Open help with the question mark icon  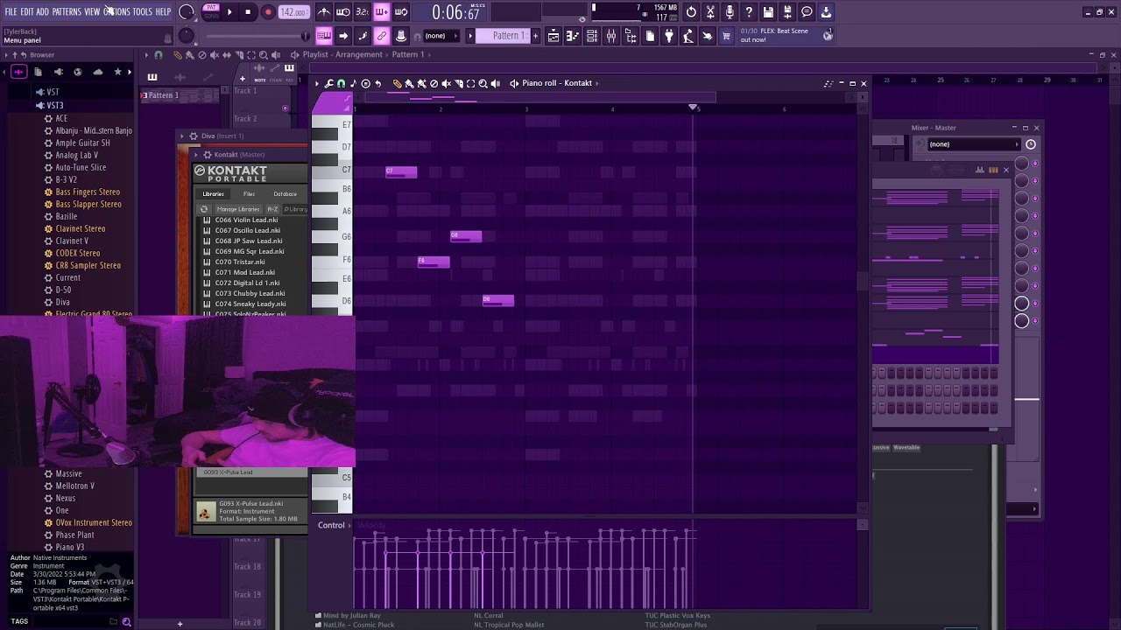point(749,12)
